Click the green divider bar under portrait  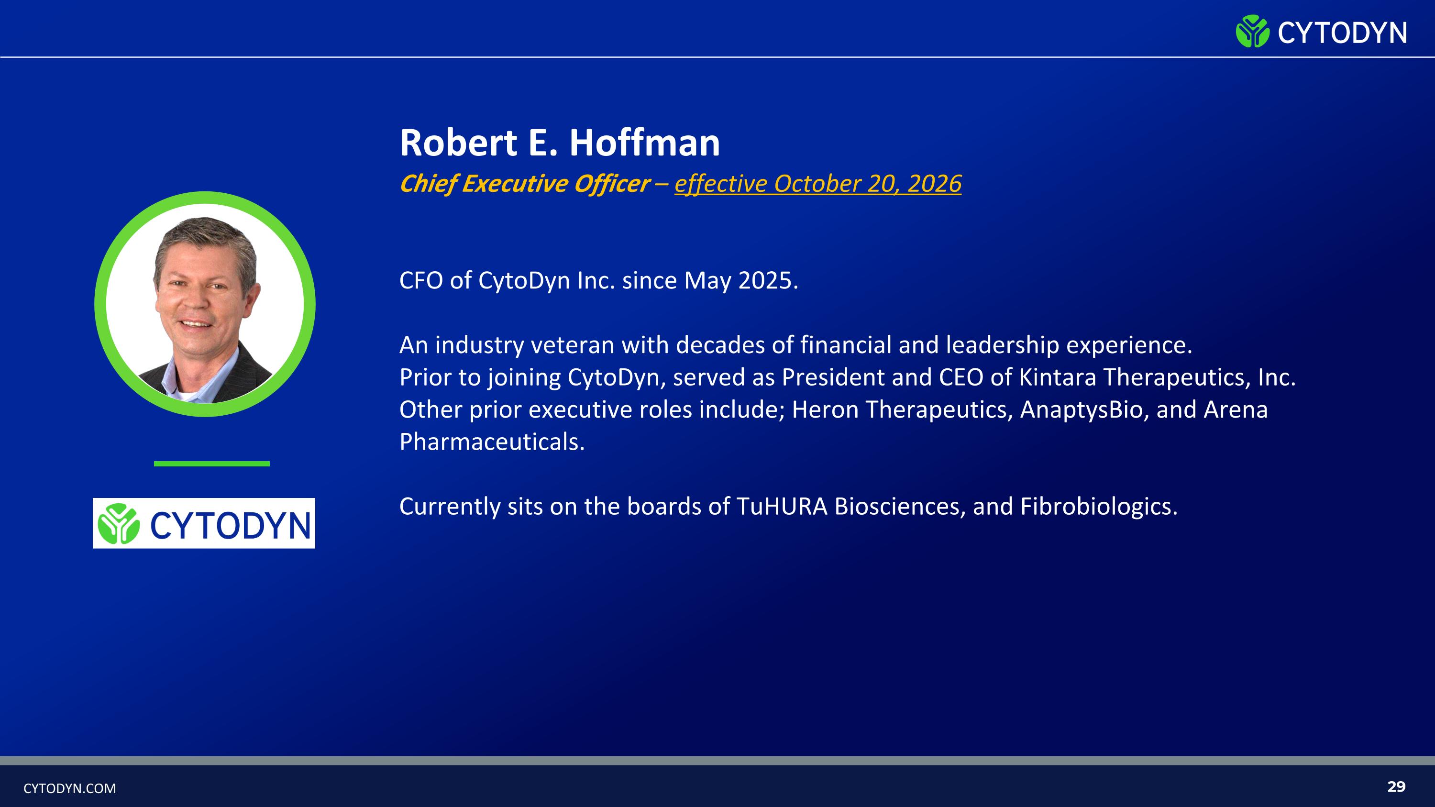tap(212, 464)
